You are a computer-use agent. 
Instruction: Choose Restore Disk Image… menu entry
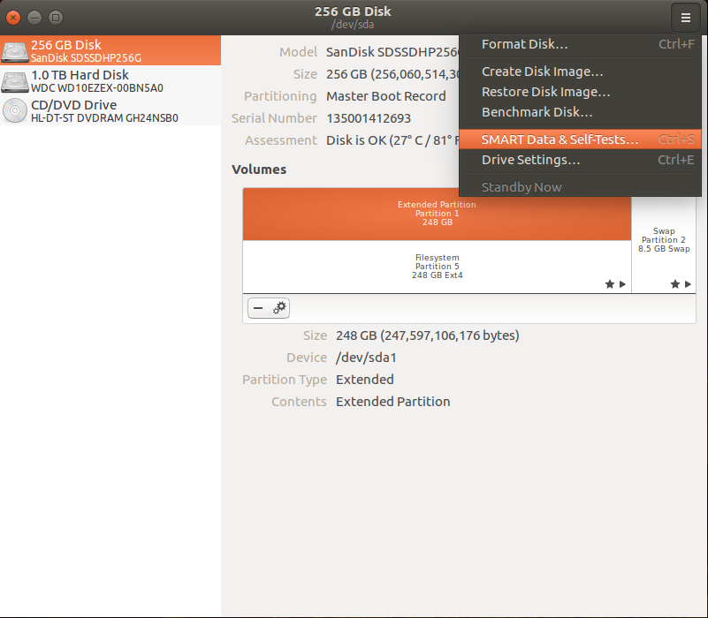[580, 92]
